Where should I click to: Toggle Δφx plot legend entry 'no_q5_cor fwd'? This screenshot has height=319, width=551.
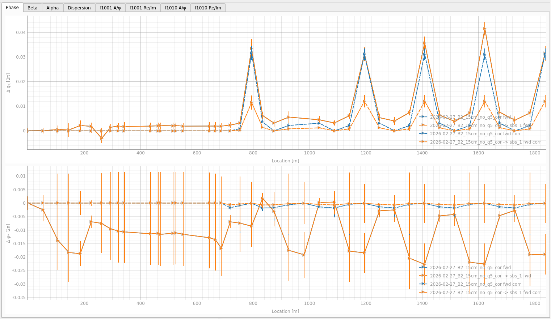pyautogui.click(x=465, y=117)
